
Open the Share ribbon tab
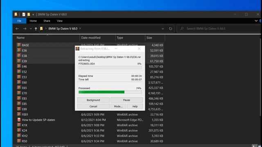tap(47, 21)
